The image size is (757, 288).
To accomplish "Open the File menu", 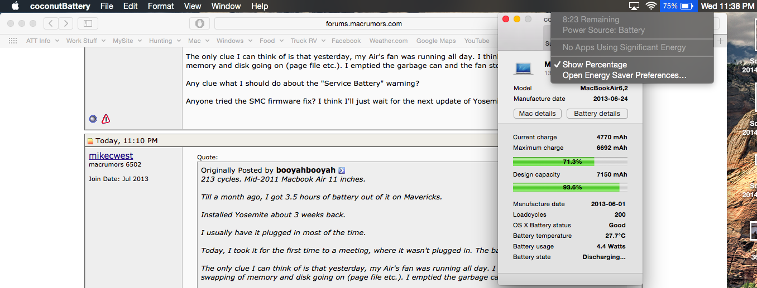I will 107,6.
